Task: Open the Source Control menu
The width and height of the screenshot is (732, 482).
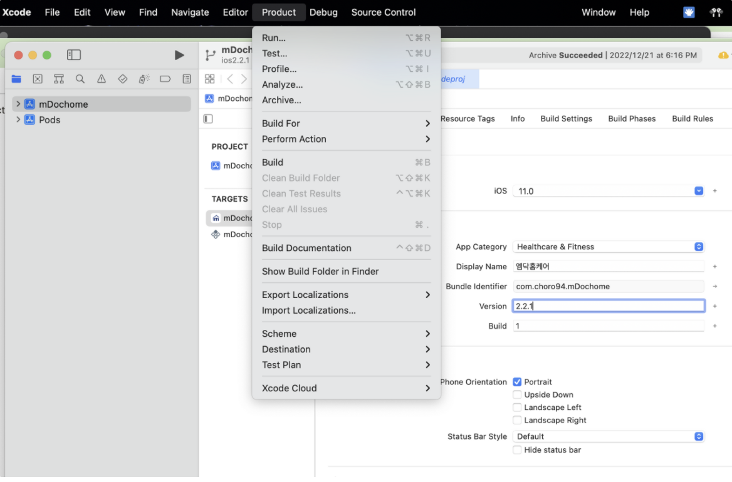Action: (x=384, y=12)
